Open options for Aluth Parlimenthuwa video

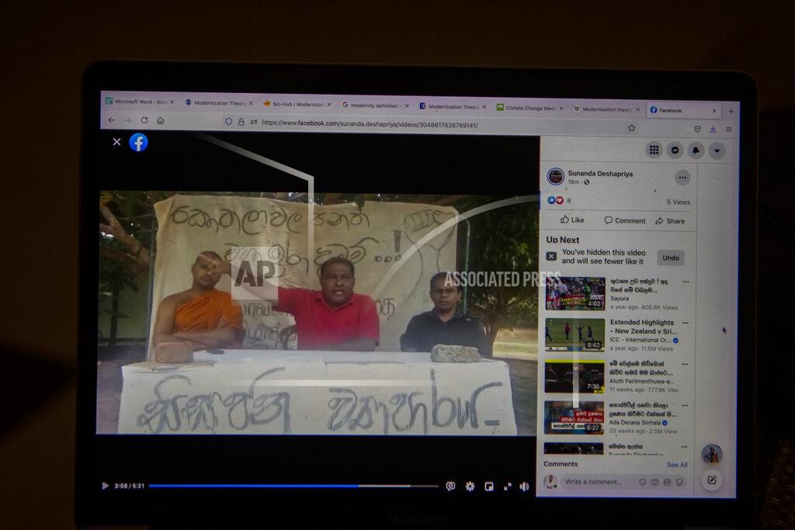click(x=685, y=364)
